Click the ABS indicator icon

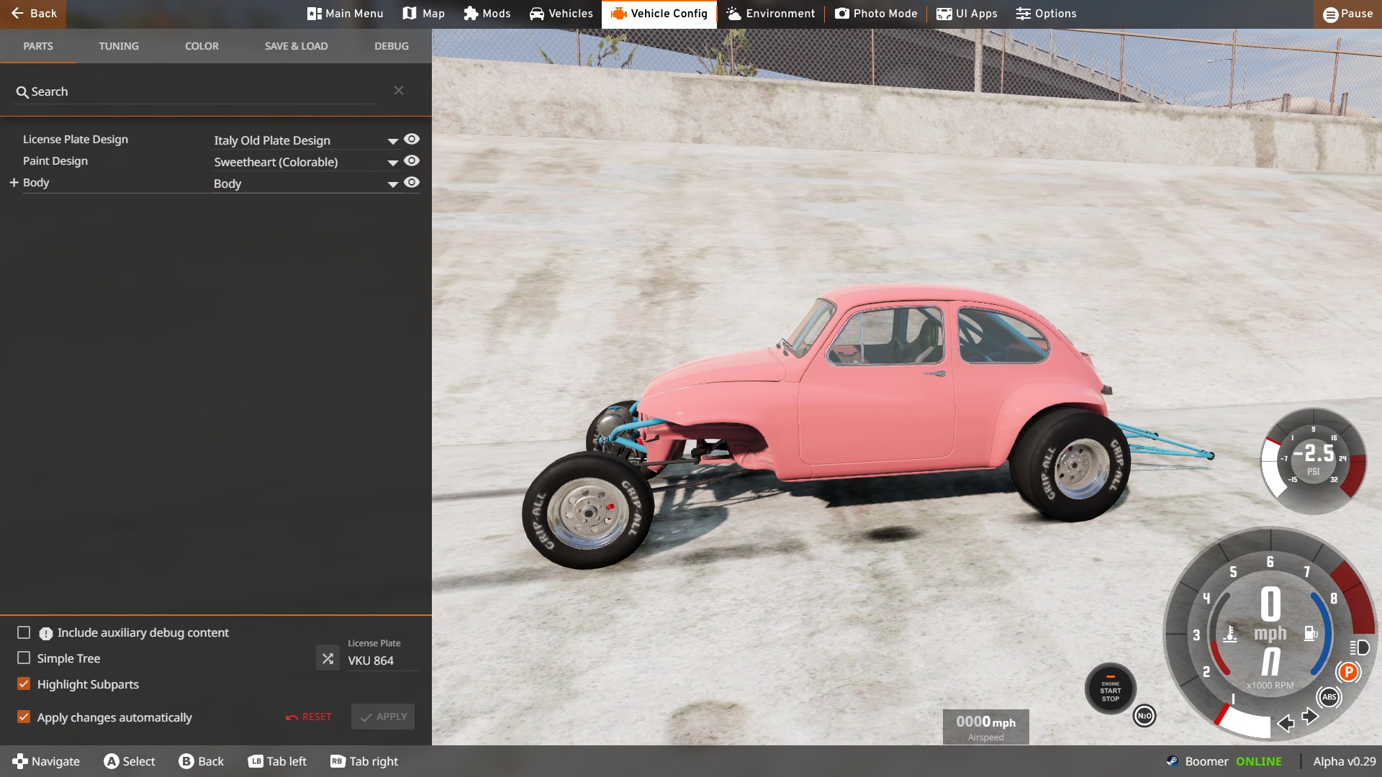coord(1329,696)
